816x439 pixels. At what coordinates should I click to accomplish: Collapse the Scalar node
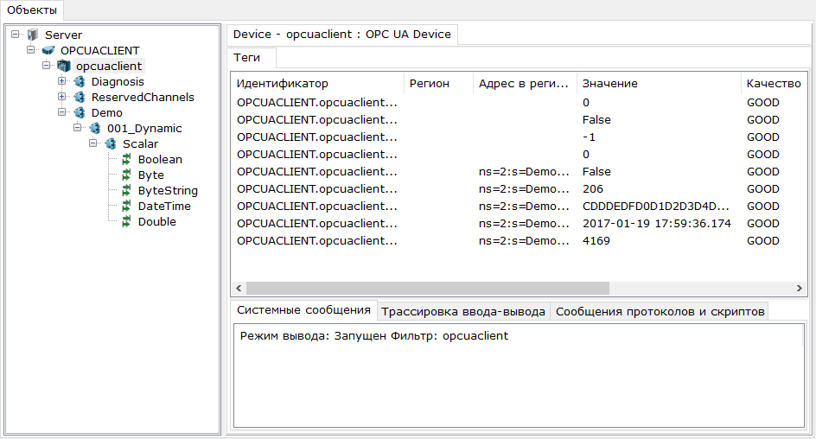tap(93, 143)
